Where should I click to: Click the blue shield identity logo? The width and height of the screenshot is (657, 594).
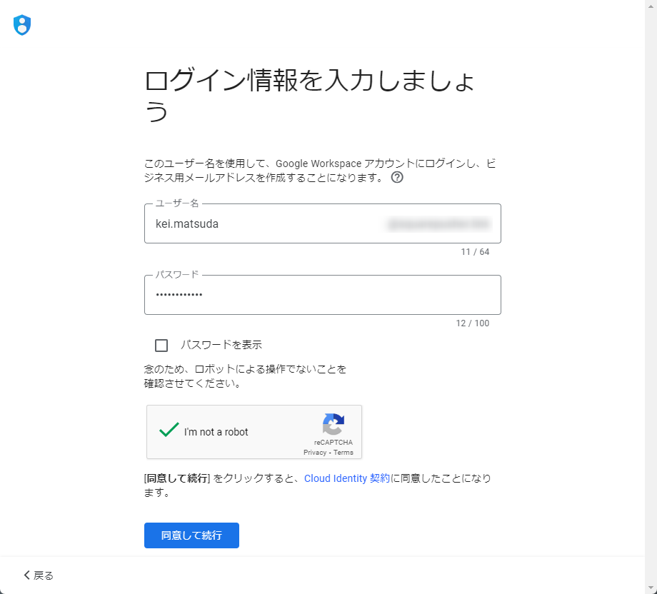[x=22, y=25]
